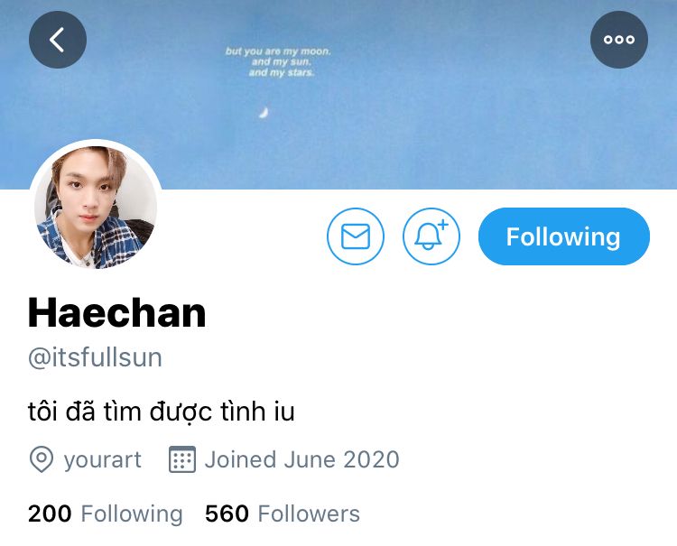Select the @itsfullsun username handle
The width and height of the screenshot is (677, 546).
95,357
